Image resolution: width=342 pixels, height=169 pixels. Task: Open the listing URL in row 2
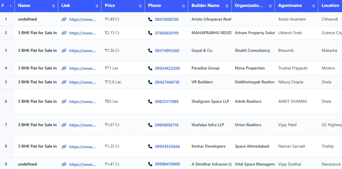83,33
